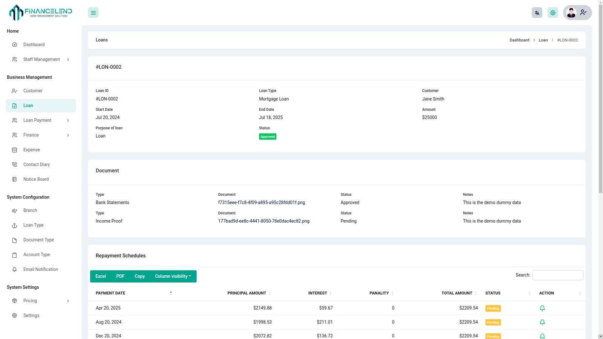
Task: Click the teal settings gear icon in header
Action: coord(552,13)
